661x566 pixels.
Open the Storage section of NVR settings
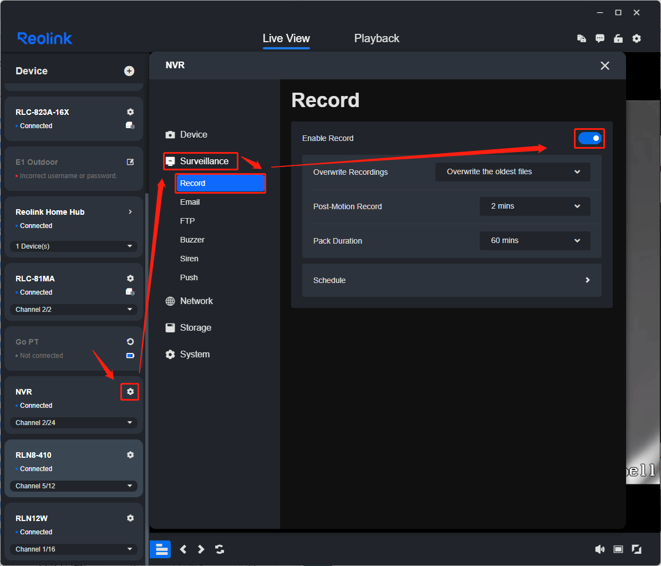195,327
